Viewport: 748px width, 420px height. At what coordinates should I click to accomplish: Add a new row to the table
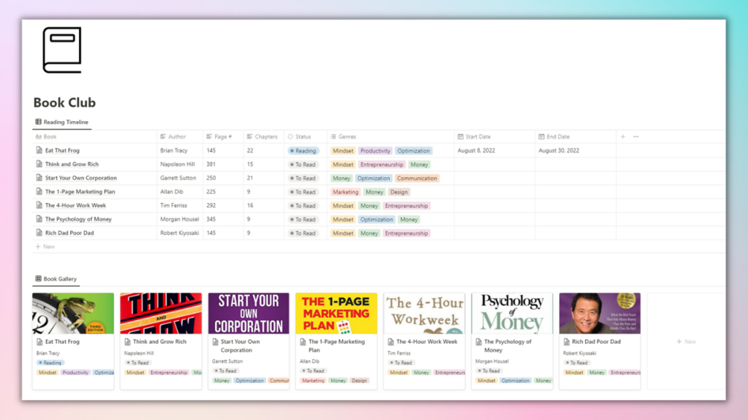[45, 247]
